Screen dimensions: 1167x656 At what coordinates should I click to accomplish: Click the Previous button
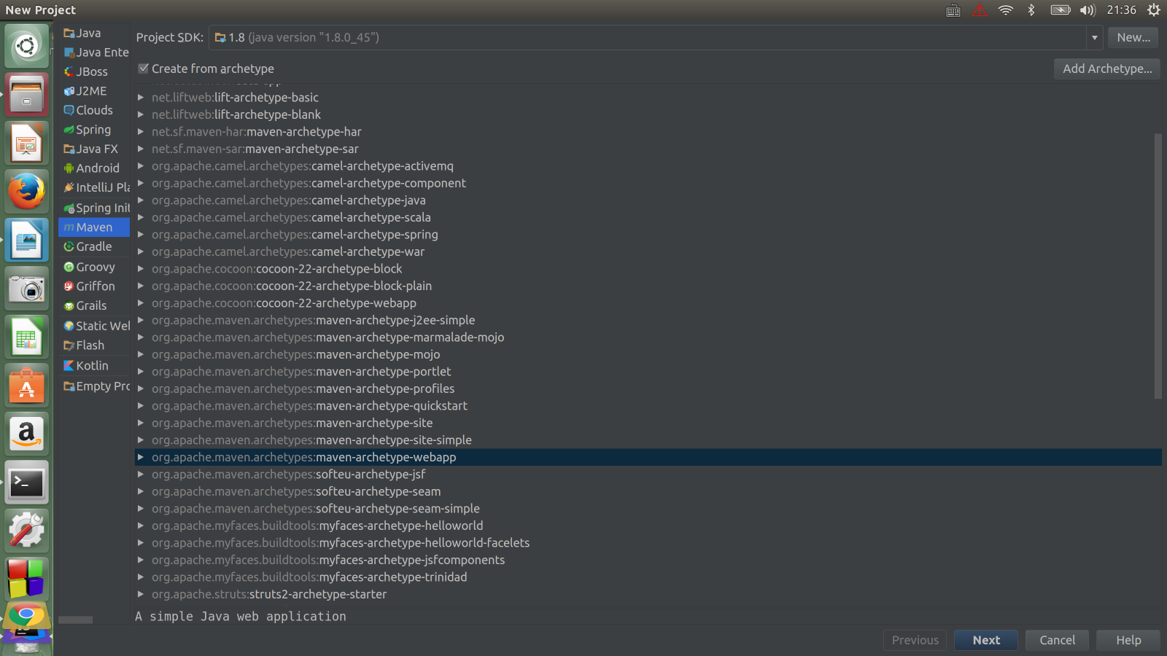coord(915,640)
